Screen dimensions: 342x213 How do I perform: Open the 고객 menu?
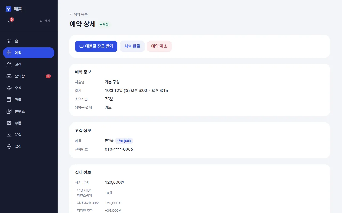click(x=29, y=64)
